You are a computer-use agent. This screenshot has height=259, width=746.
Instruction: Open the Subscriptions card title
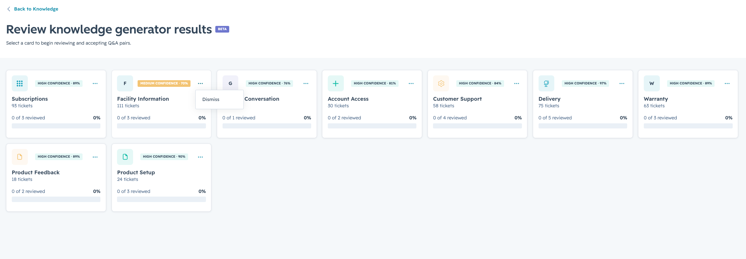tap(30, 99)
